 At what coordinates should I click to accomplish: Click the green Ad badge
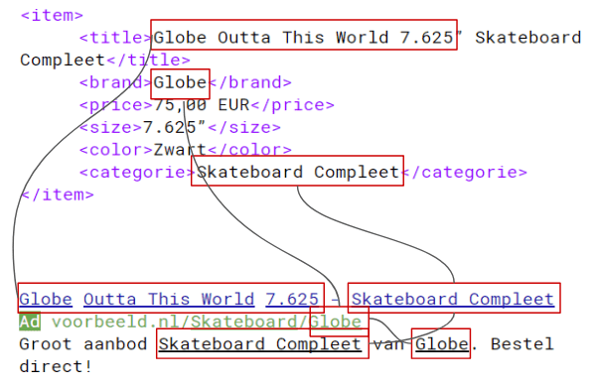point(30,322)
